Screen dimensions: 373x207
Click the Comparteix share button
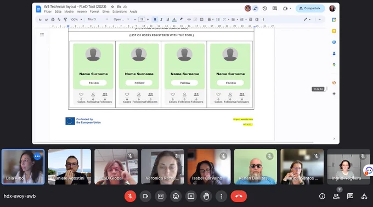click(310, 8)
